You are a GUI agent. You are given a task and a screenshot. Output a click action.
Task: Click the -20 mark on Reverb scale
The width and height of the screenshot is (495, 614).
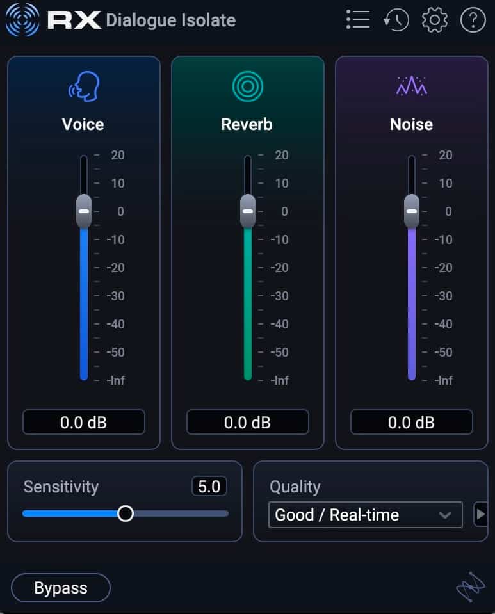coord(280,268)
